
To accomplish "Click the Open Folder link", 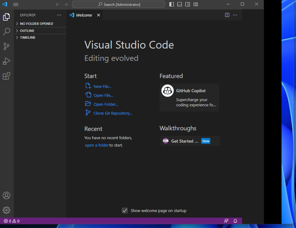I will (106, 104).
